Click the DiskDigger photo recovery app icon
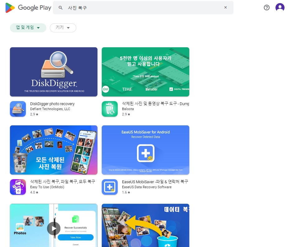The image size is (287, 247). pyautogui.click(x=18, y=109)
